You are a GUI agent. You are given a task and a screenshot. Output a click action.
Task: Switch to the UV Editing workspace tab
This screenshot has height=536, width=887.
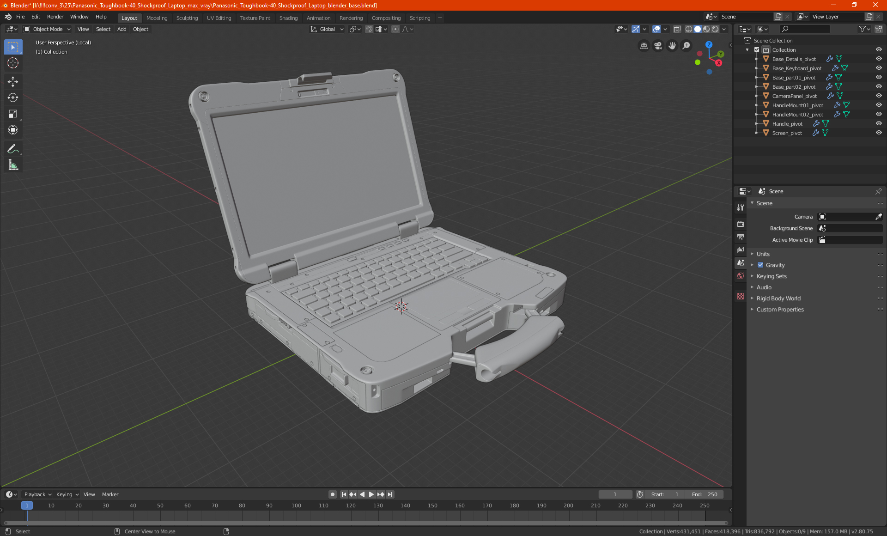pyautogui.click(x=219, y=18)
